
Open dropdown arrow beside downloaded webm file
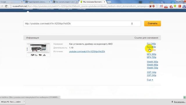[x=24, y=102]
